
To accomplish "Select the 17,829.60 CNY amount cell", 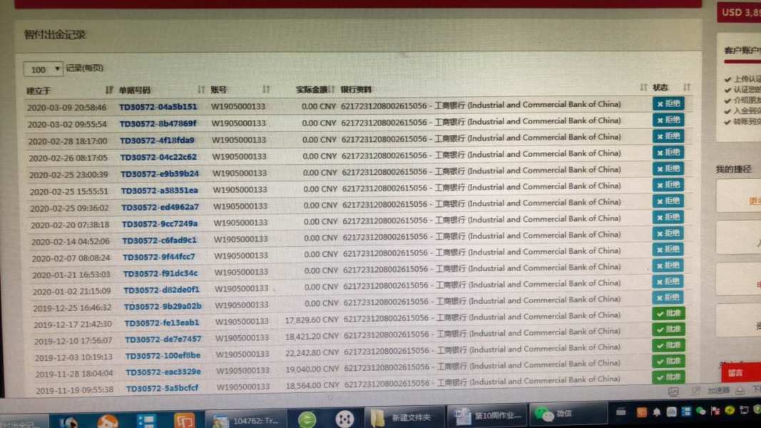I will 311,320.
